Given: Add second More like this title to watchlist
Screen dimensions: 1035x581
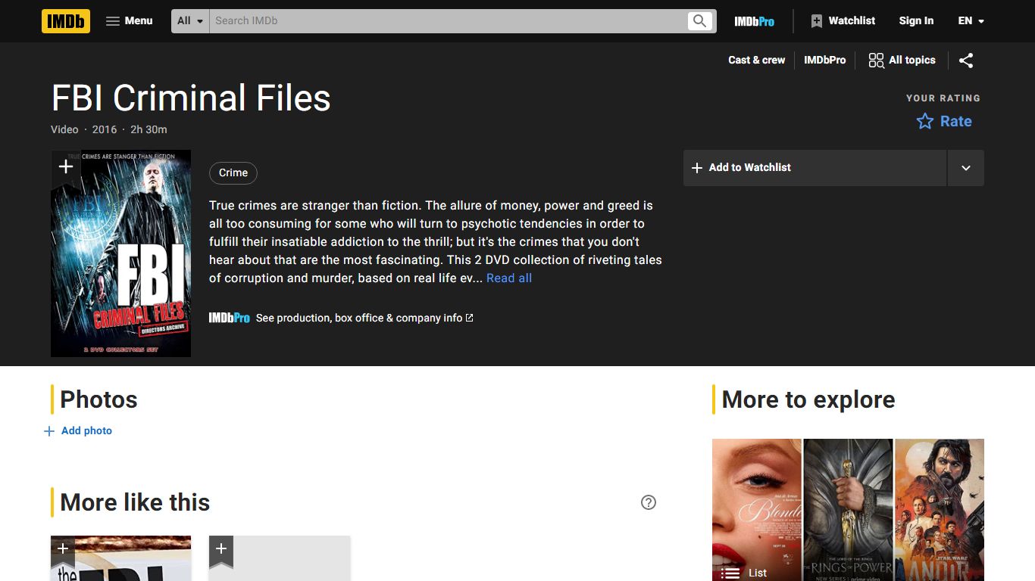Looking at the screenshot, I should (x=221, y=550).
